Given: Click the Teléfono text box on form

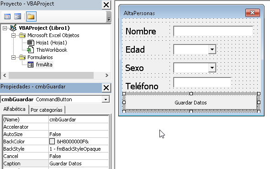Looking at the screenshot, I should point(202,82).
